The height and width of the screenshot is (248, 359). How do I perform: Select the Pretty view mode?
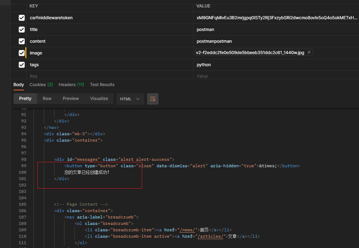click(x=25, y=98)
